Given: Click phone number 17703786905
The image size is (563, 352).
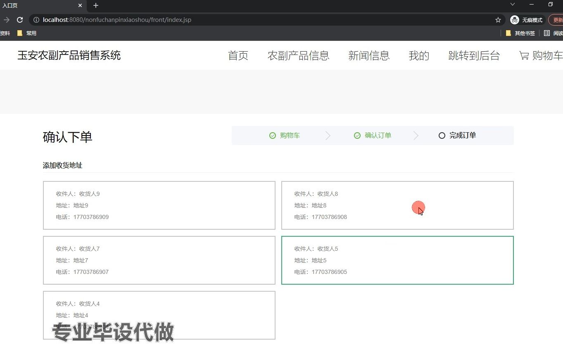Looking at the screenshot, I should coord(329,272).
